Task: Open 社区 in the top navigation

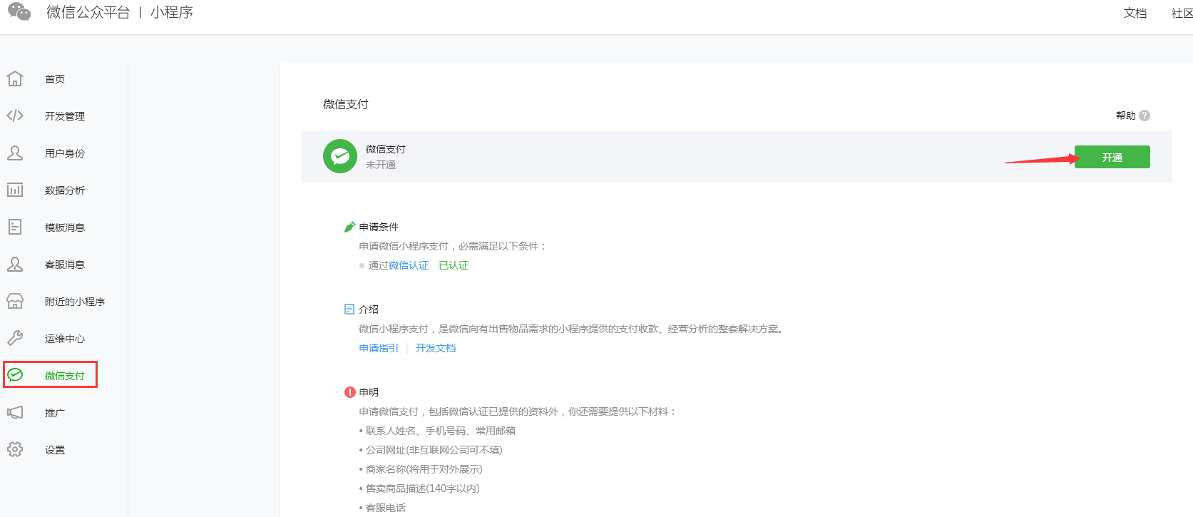Action: [x=1182, y=13]
